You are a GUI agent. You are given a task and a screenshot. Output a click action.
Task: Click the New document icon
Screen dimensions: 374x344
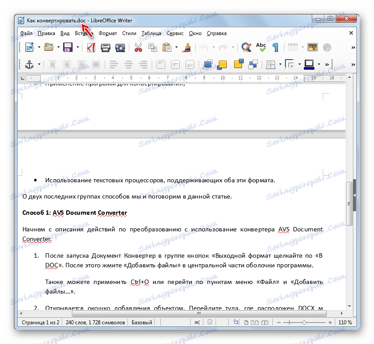click(29, 47)
